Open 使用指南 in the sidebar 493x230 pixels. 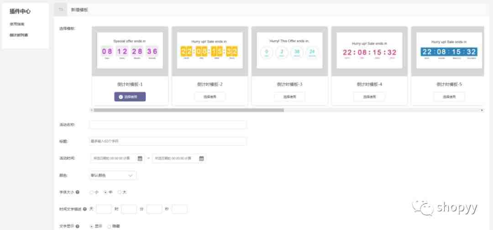pos(17,24)
